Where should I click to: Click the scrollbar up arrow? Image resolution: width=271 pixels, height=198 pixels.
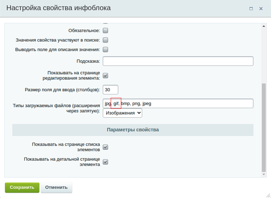tap(264, 26)
